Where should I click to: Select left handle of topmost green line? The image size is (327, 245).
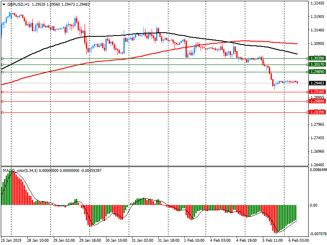pyautogui.click(x=2, y=58)
